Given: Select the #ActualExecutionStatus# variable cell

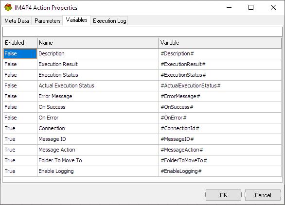Looking at the screenshot, I should point(220,85).
